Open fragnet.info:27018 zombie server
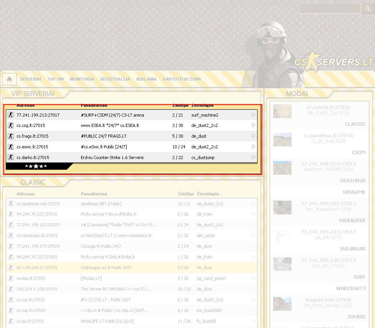 point(328,300)
